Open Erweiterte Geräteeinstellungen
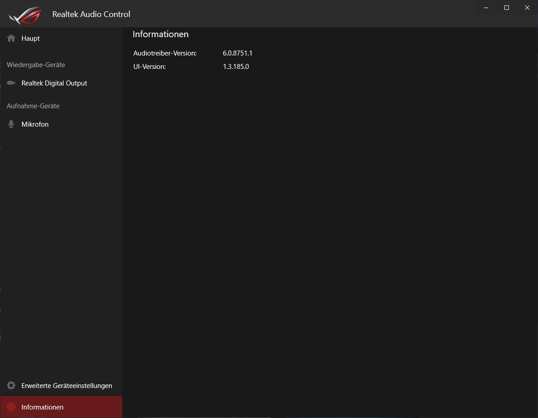538x418 pixels. point(61,386)
